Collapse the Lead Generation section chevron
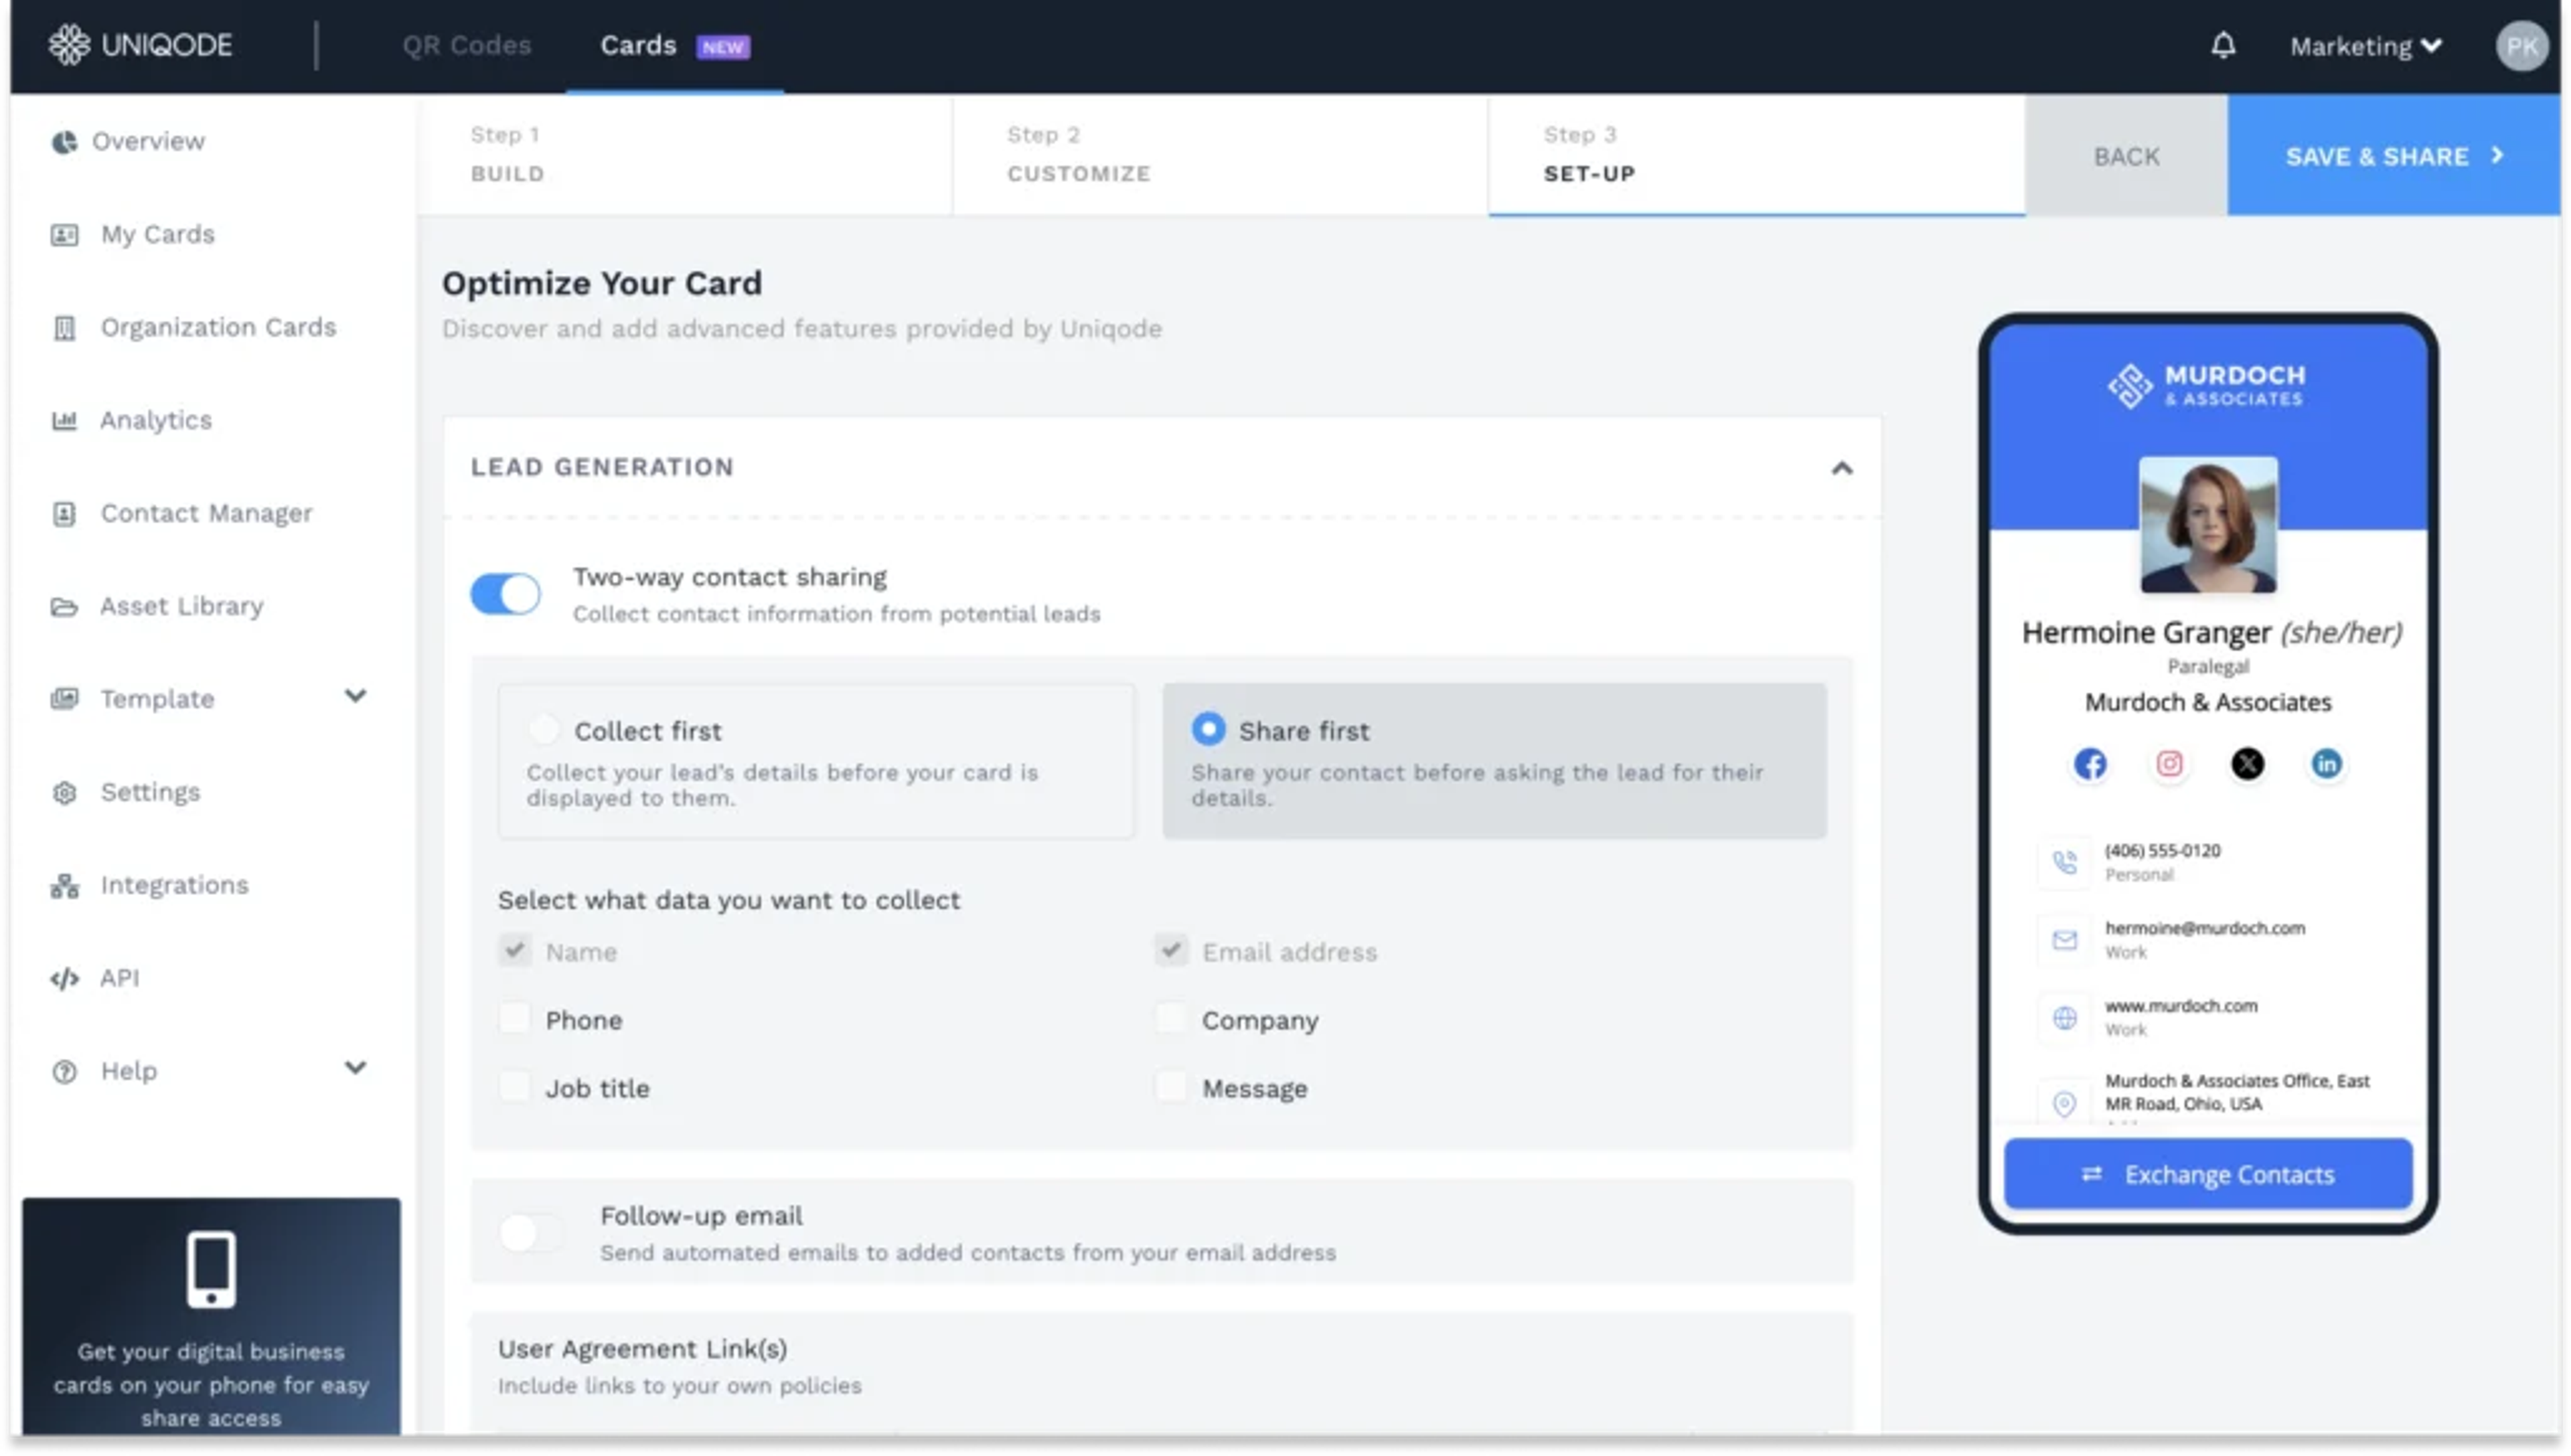2571x1456 pixels. (1841, 468)
